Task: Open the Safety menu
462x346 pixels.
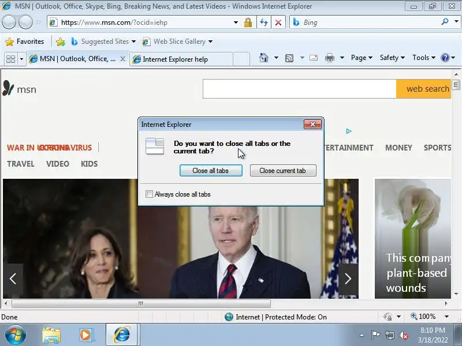Action: (x=392, y=58)
